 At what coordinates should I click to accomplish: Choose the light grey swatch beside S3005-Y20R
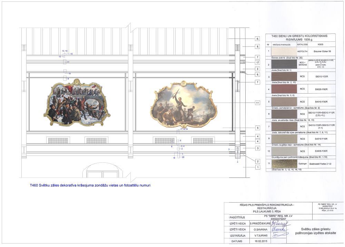[x=284, y=151]
